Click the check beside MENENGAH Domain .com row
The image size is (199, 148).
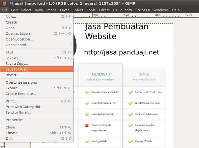pyautogui.click(x=87, y=92)
